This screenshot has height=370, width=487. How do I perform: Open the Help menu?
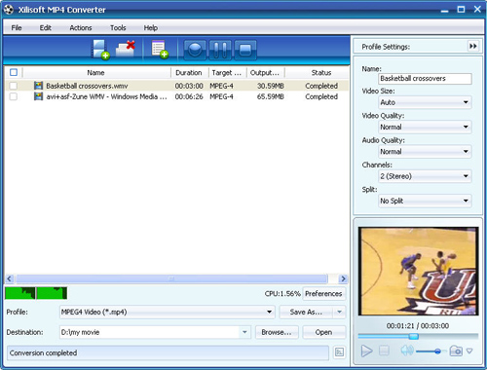(x=151, y=28)
